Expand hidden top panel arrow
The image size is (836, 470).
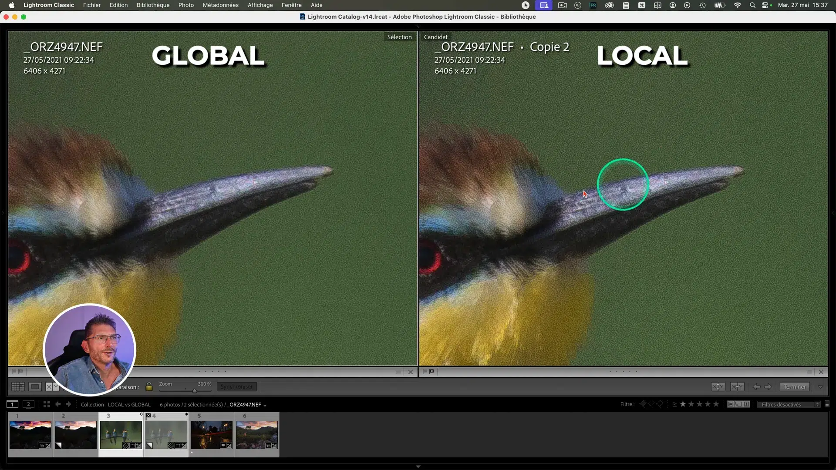pos(418,26)
